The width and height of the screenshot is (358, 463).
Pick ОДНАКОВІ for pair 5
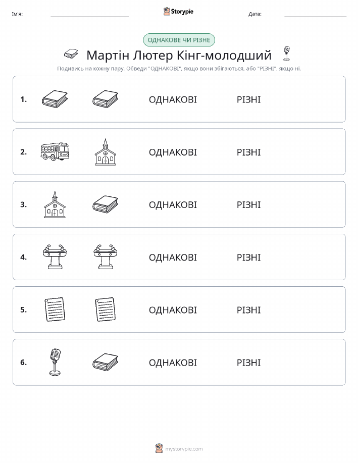click(173, 310)
